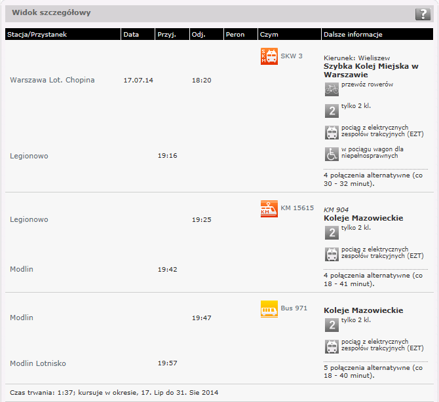439x402 pixels.
Task: Click the Odj. column header
Action: [x=206, y=34]
